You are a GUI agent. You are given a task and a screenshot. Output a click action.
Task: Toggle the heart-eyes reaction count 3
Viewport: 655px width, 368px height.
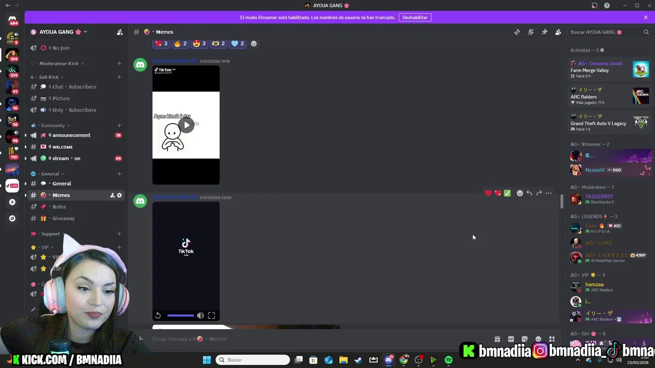pos(199,43)
